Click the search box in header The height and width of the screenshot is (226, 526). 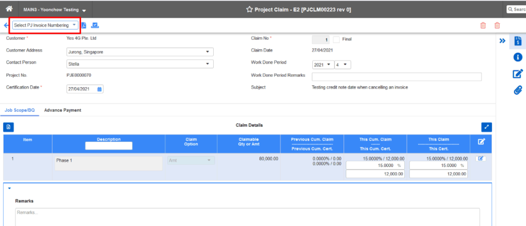click(516, 9)
